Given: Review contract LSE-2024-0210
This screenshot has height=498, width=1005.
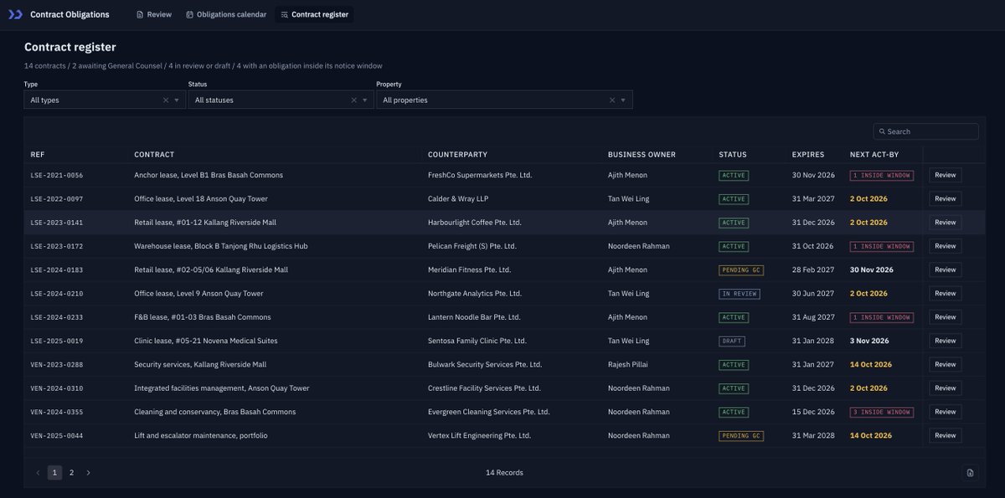Looking at the screenshot, I should (945, 294).
